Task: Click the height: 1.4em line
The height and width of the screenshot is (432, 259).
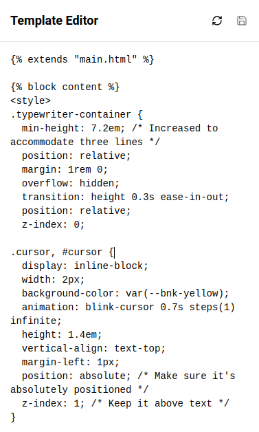Action: click(x=62, y=335)
